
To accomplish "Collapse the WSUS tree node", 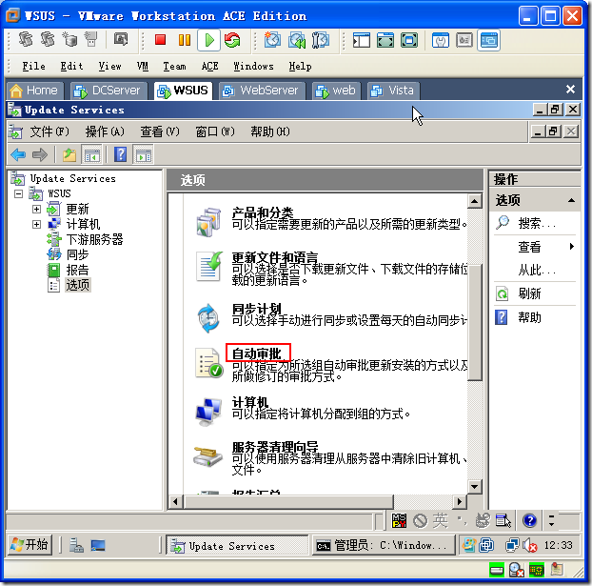I will (18, 194).
